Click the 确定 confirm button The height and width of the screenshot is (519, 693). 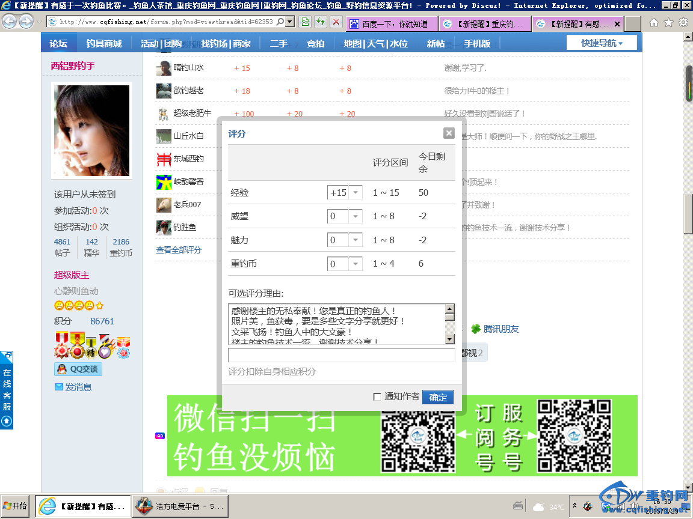(437, 397)
